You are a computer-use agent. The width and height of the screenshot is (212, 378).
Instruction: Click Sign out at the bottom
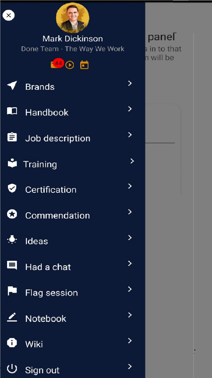(42, 370)
